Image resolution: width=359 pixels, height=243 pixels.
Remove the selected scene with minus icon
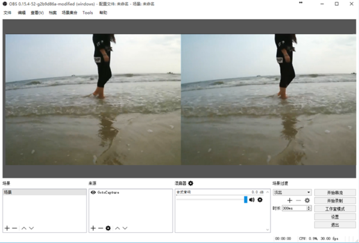pyautogui.click(x=15, y=228)
